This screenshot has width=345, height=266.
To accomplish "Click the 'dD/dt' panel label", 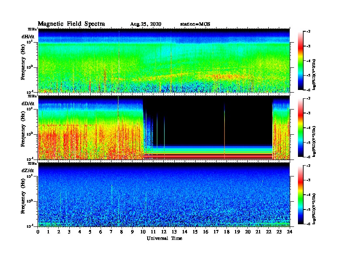I will pos(28,103).
